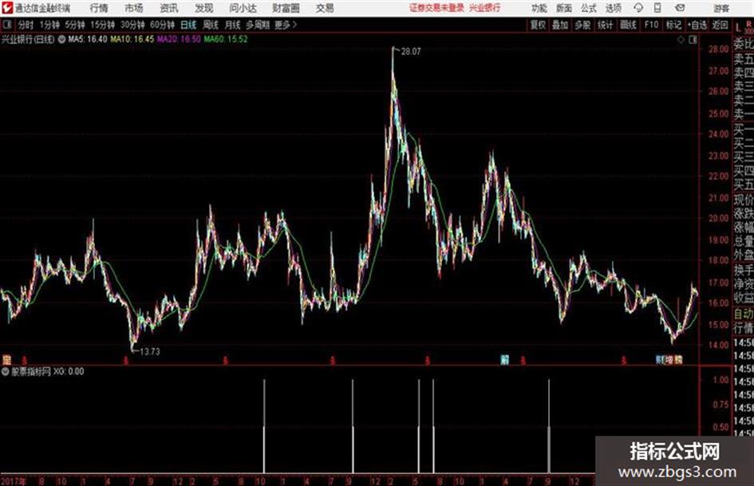Open the 财富圈 menu
The image size is (754, 486).
coord(286,8)
